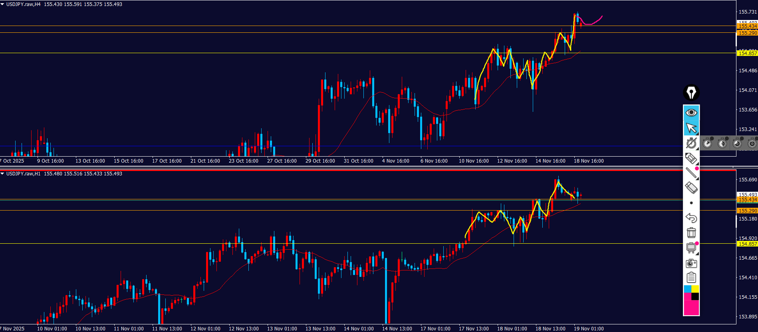Pick the yellow color swatch

pyautogui.click(x=695, y=289)
